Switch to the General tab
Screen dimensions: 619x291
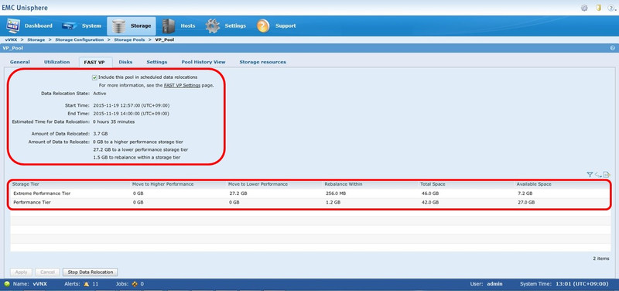(x=20, y=62)
